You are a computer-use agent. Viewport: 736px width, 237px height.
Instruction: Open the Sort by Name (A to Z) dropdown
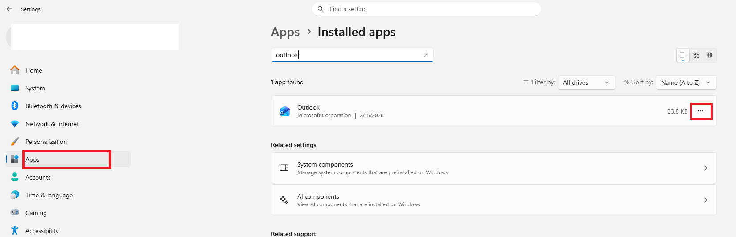tap(686, 82)
